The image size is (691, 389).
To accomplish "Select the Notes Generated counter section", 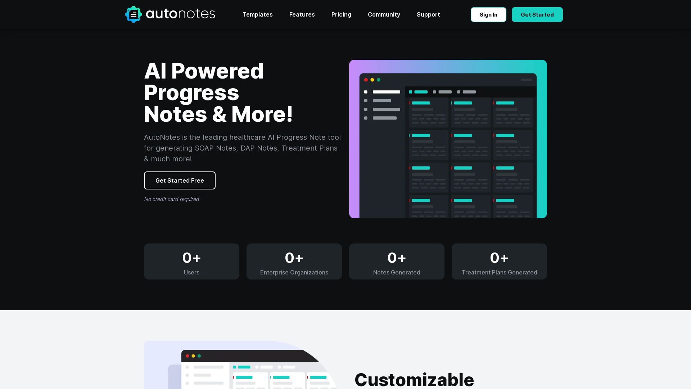I will coord(396,261).
